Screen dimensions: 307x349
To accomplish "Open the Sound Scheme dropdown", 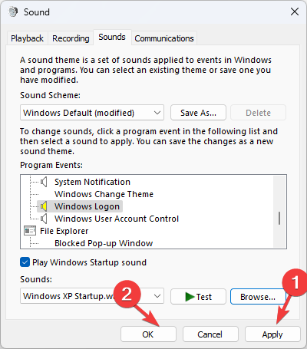I will coord(92,113).
